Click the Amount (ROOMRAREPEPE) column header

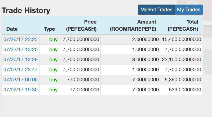[133, 25]
